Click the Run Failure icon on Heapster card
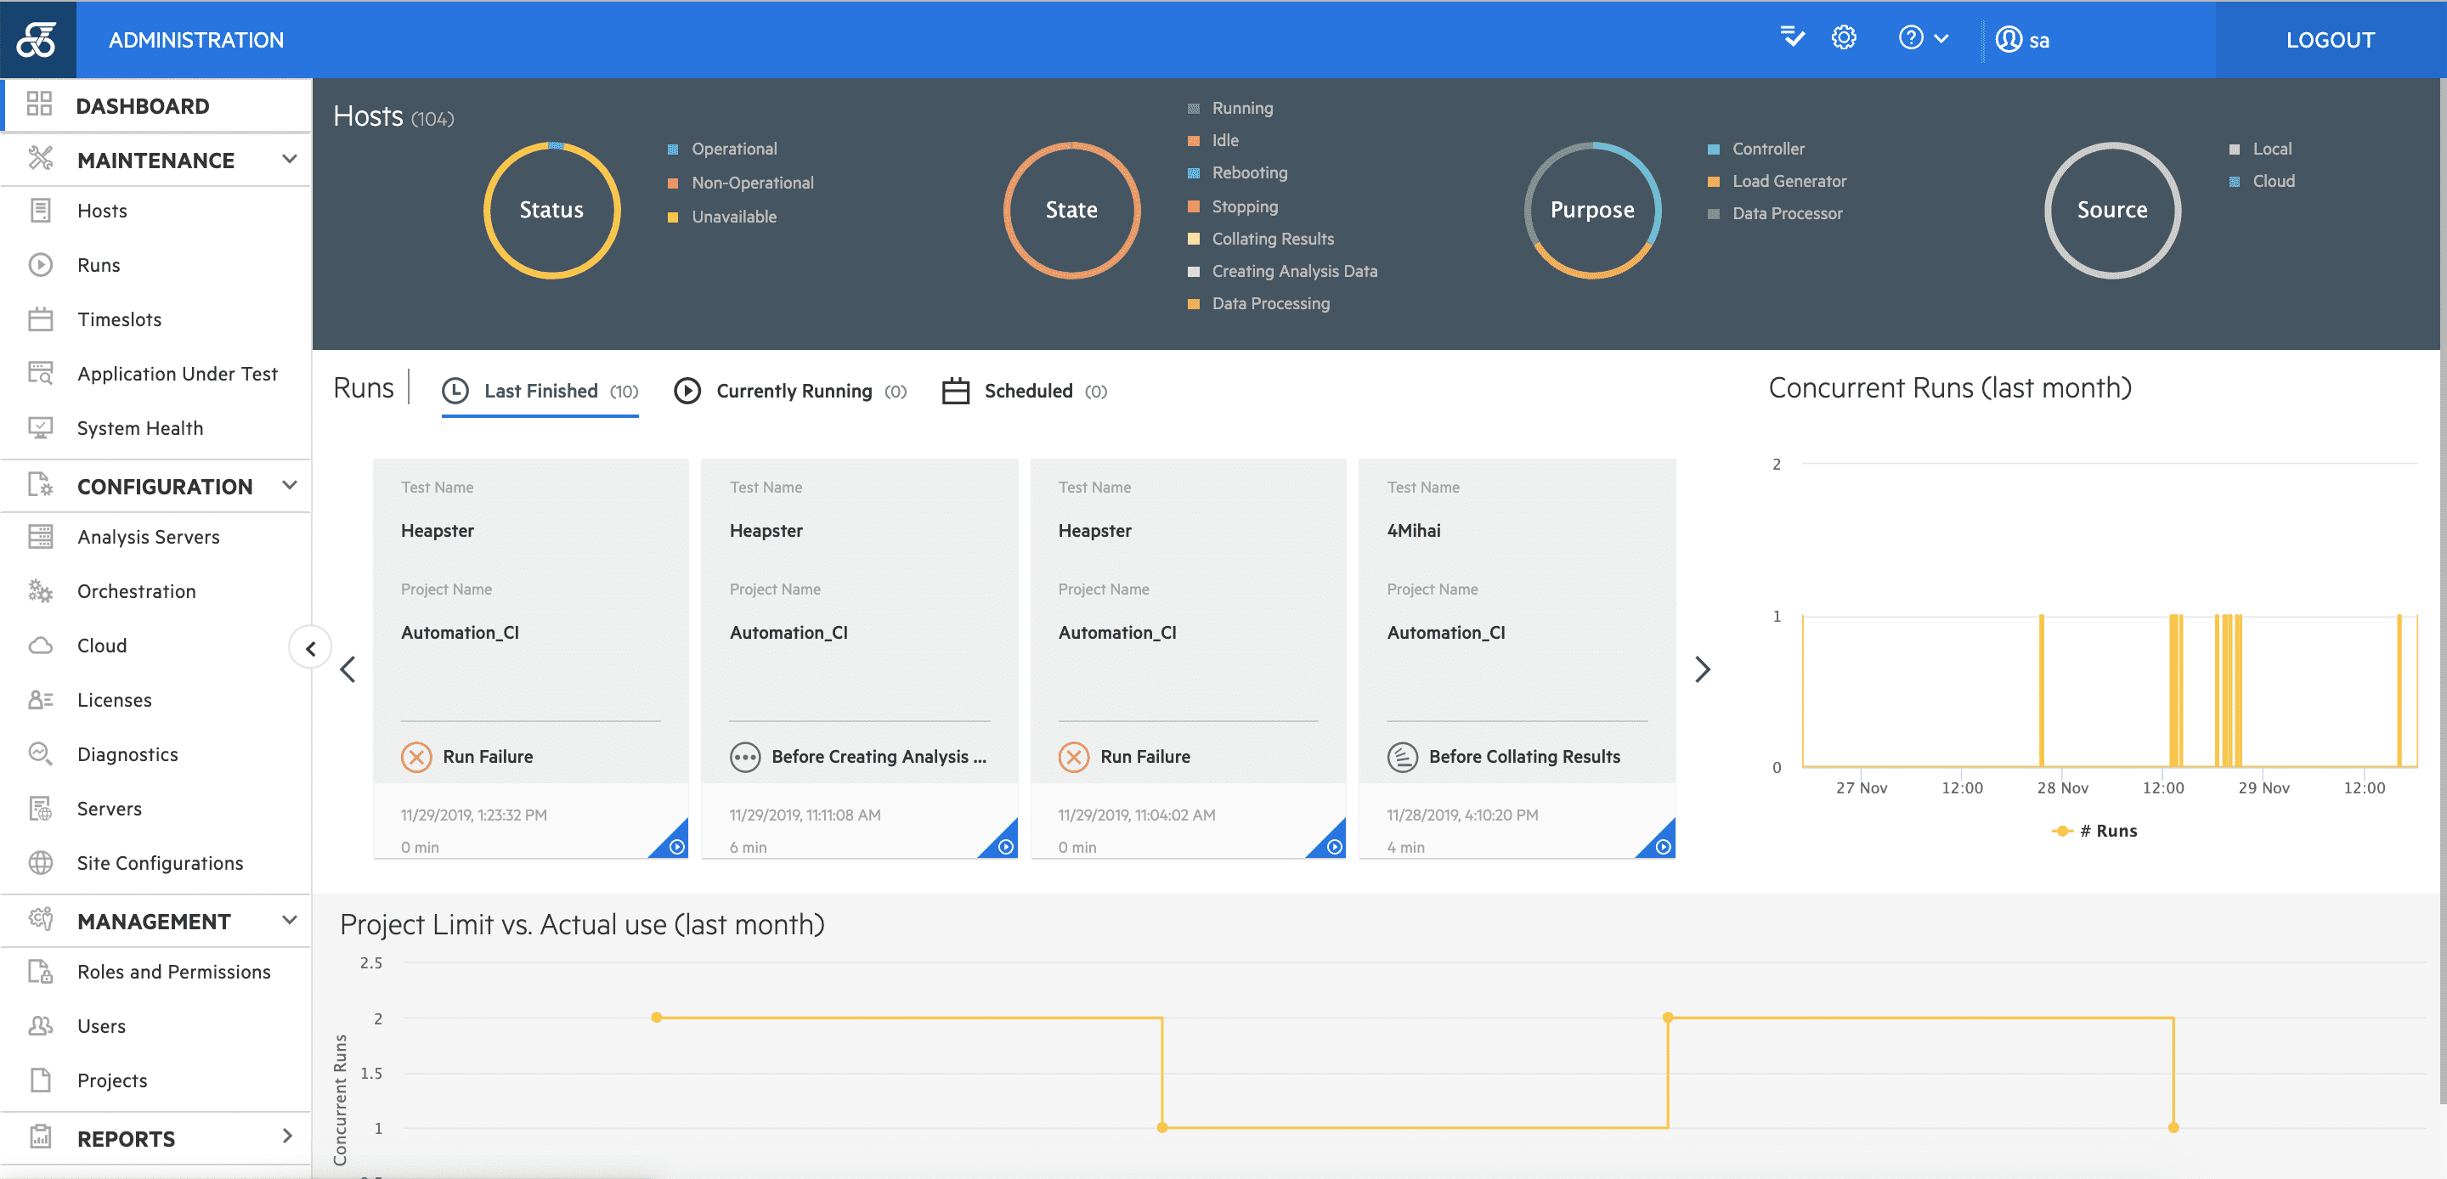Image resolution: width=2447 pixels, height=1179 pixels. tap(415, 756)
